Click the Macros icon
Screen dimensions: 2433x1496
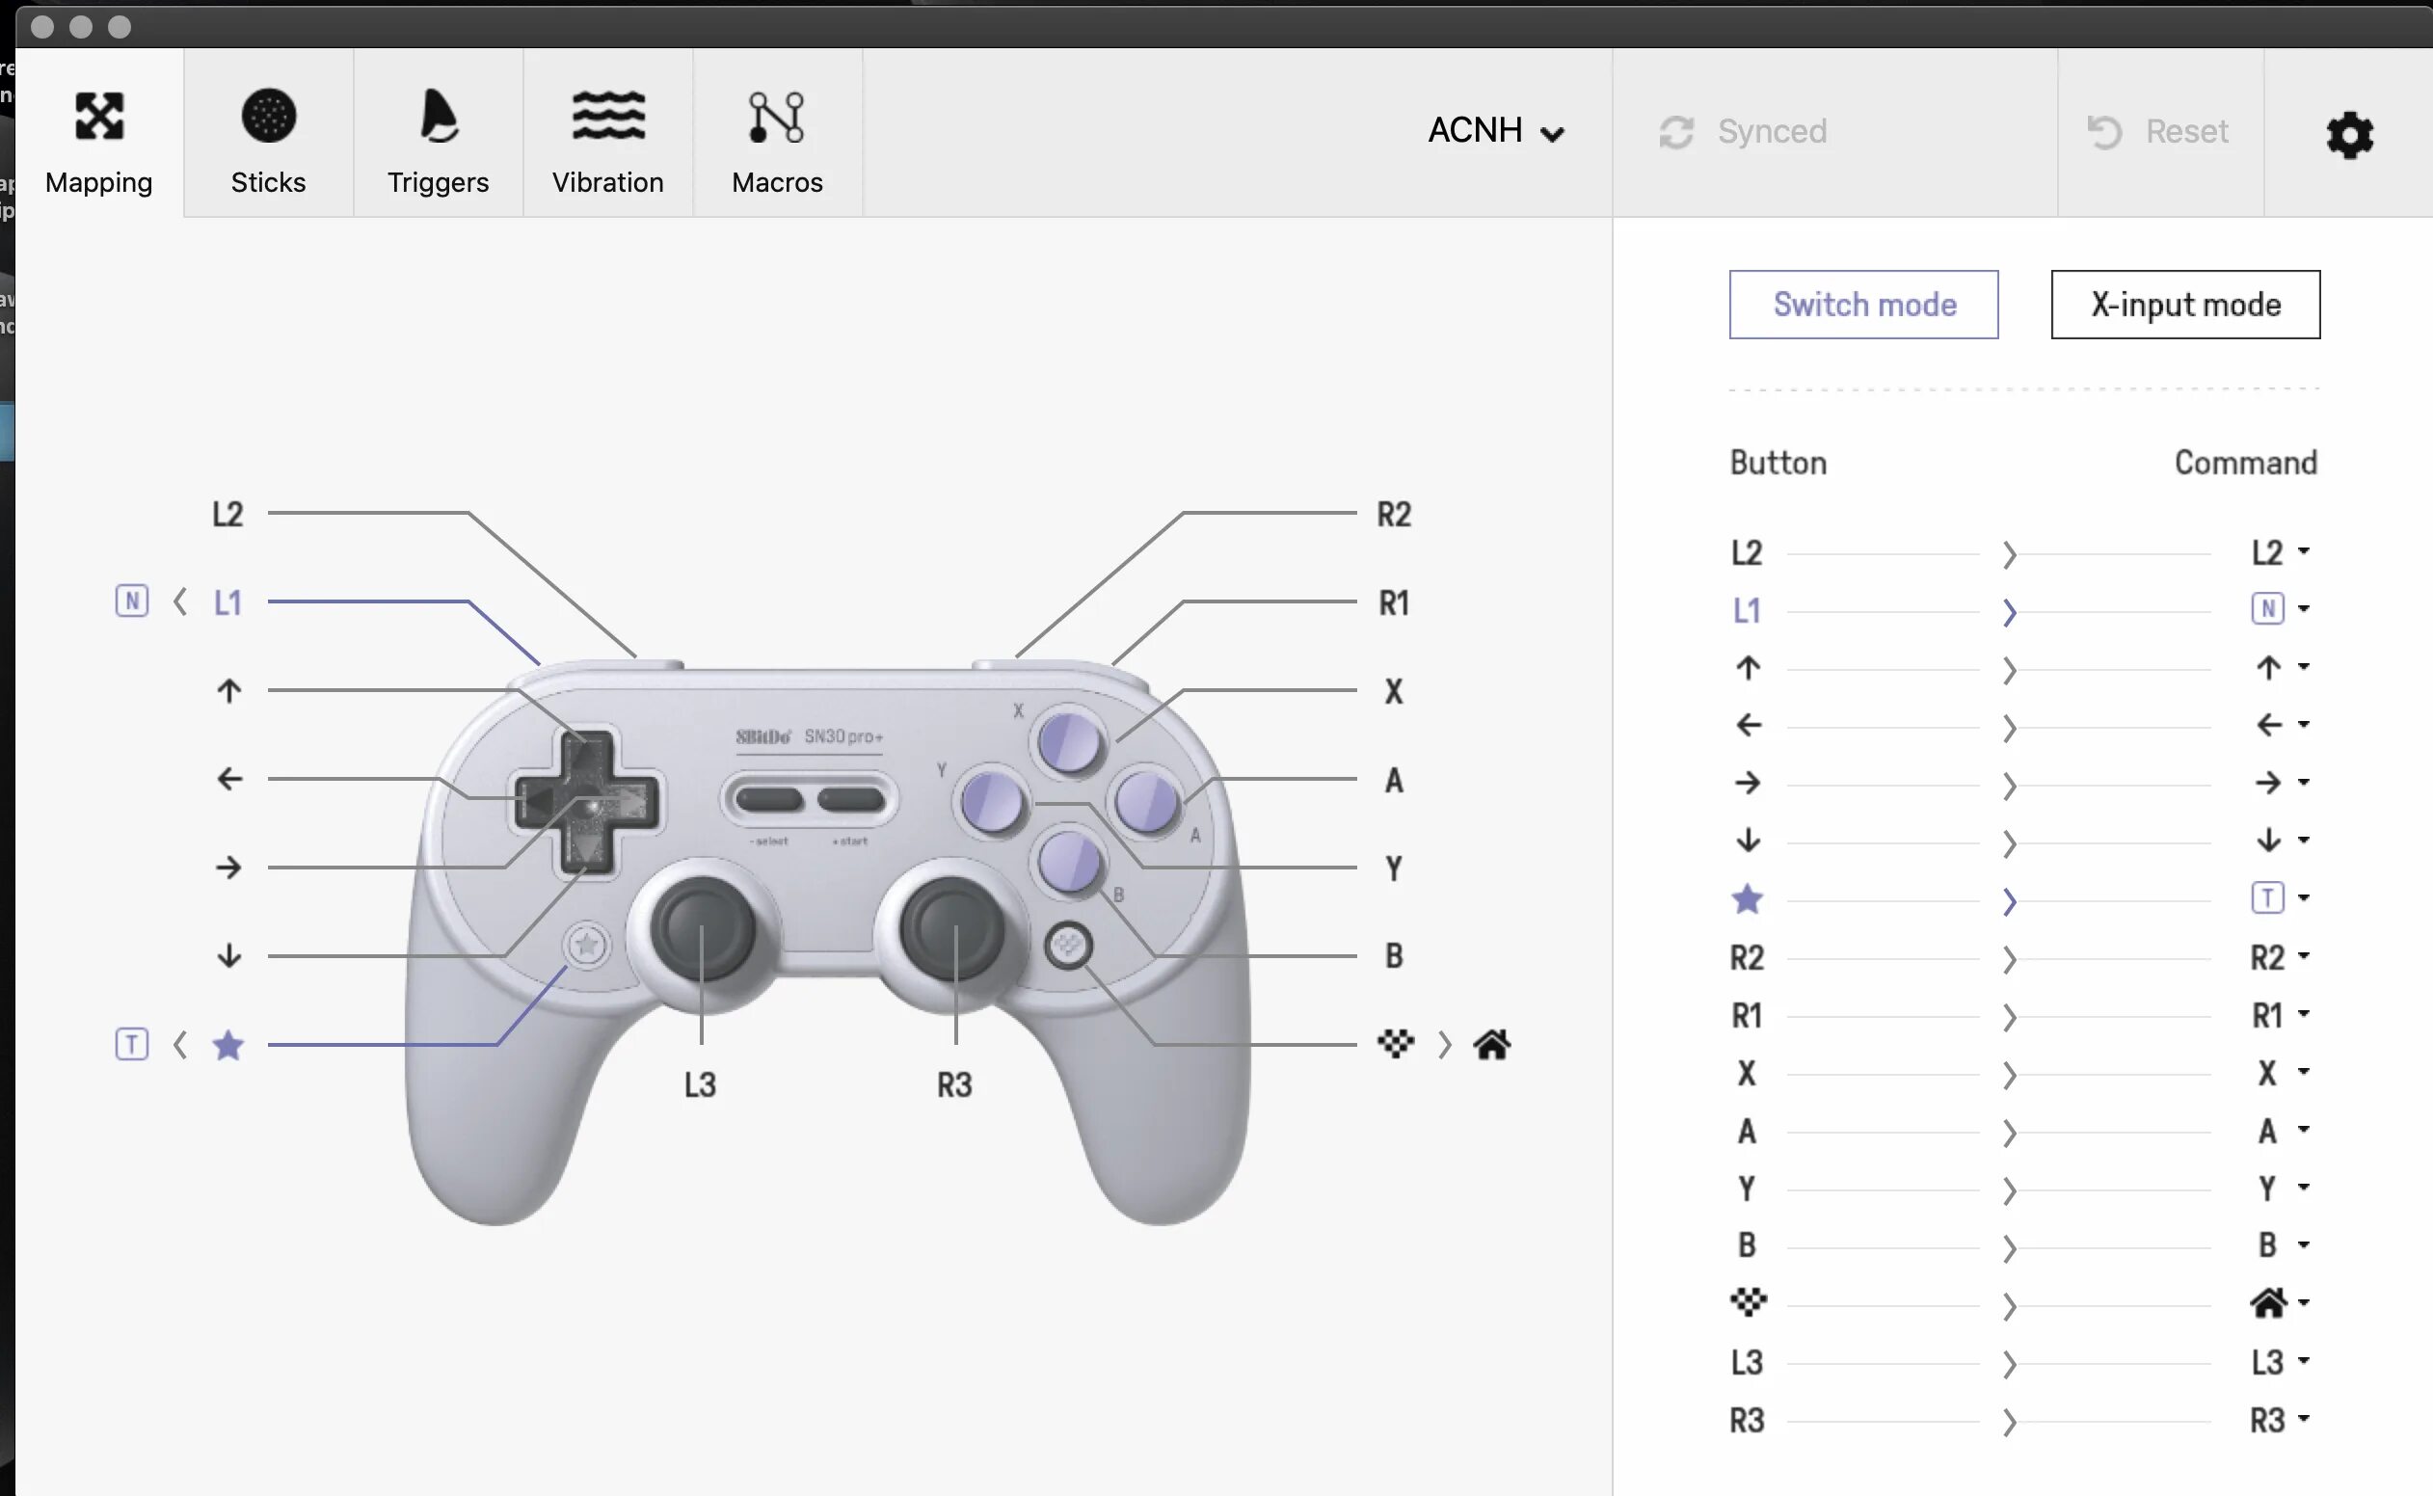tap(775, 130)
